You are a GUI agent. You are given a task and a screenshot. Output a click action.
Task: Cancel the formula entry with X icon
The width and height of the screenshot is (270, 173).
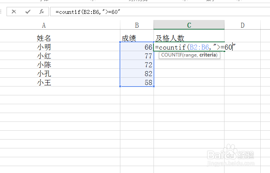pyautogui.click(x=14, y=12)
